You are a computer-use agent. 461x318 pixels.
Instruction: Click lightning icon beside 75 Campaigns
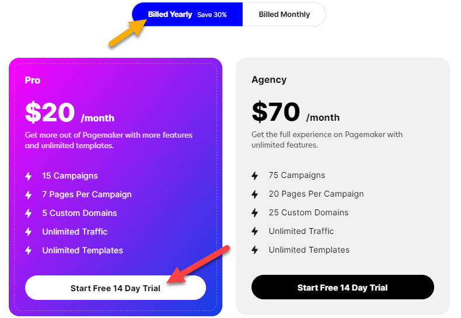255,176
